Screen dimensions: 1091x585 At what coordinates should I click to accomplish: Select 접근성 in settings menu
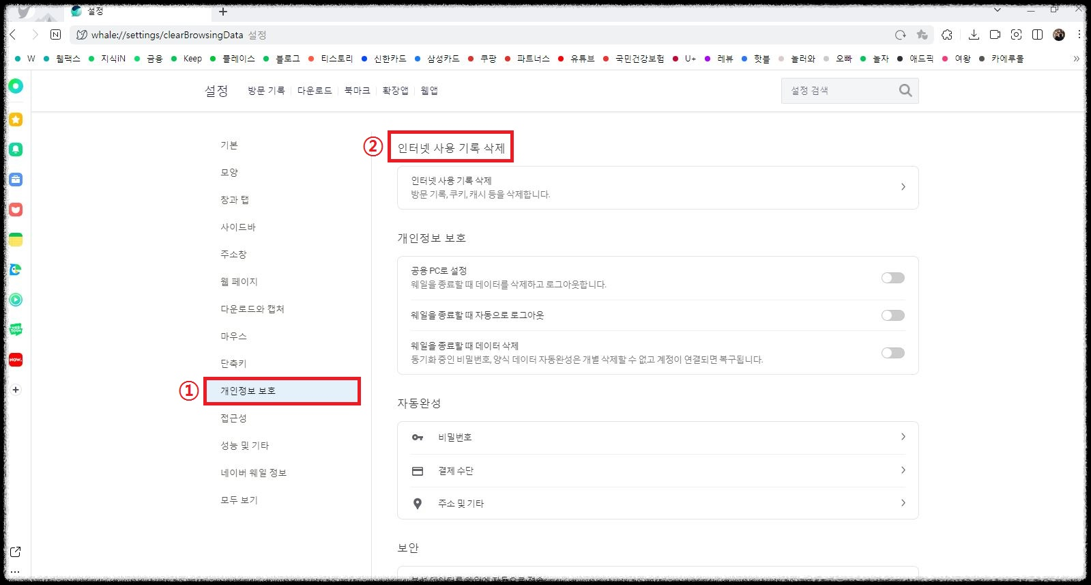[x=233, y=418]
